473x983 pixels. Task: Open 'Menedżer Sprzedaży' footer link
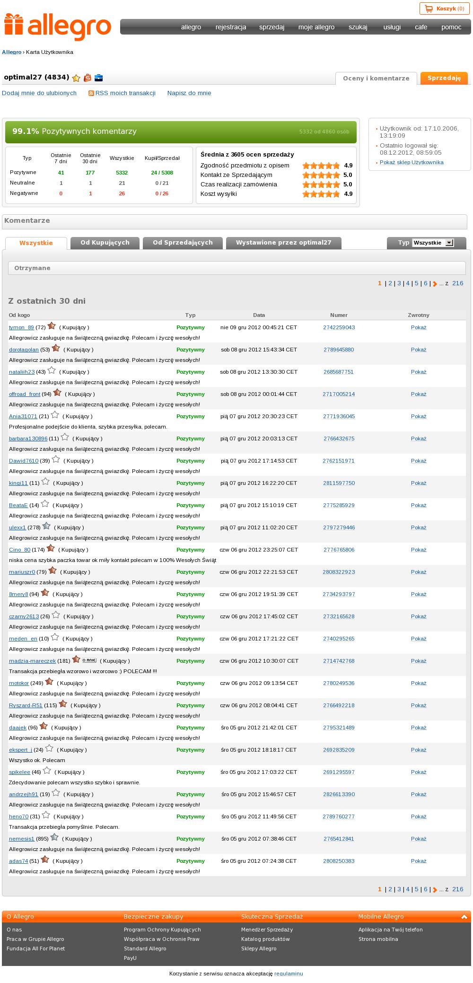(267, 930)
